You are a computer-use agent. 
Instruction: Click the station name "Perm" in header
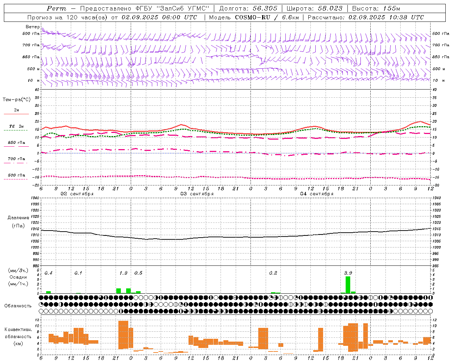(56, 8)
